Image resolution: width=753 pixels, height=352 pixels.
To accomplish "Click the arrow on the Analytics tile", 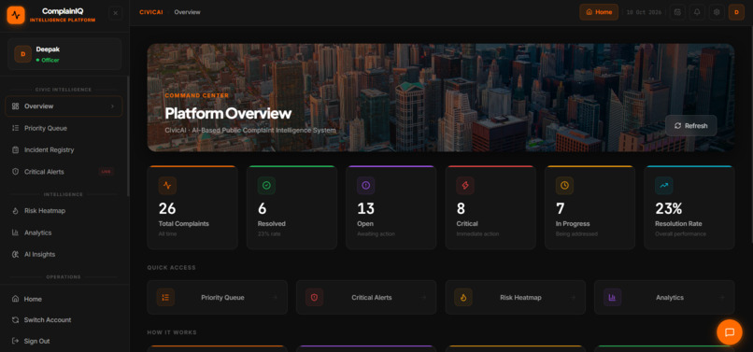I will coord(722,297).
